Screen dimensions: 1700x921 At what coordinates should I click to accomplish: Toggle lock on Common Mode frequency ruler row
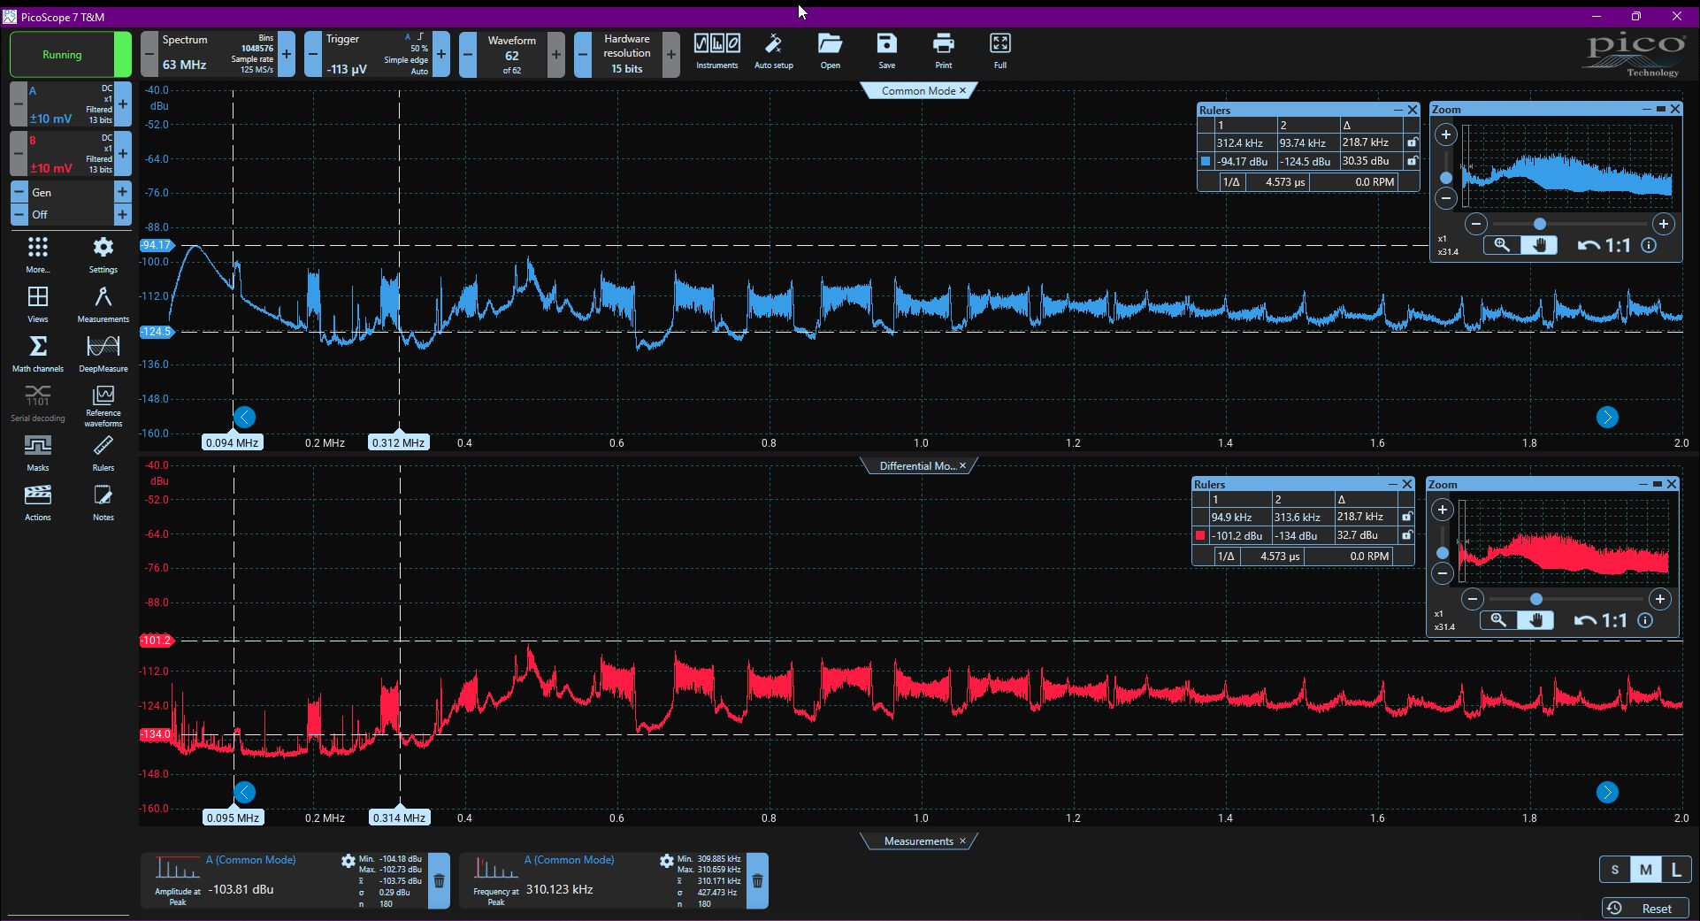click(x=1412, y=142)
